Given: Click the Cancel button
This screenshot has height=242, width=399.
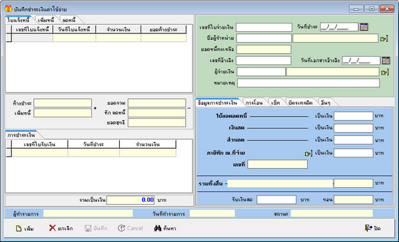Looking at the screenshot, I should point(131,228).
